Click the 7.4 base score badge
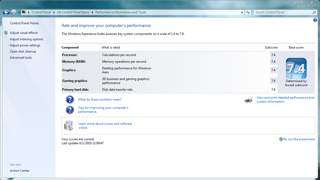The width and height of the screenshot is (320, 180). pyautogui.click(x=296, y=68)
